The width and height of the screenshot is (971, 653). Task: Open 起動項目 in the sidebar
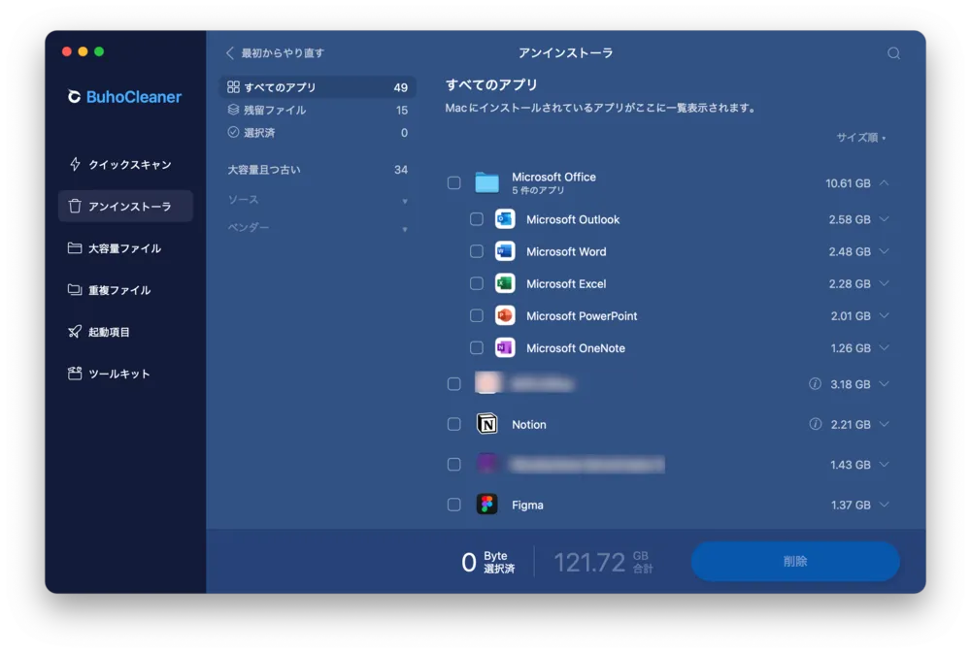(x=125, y=332)
